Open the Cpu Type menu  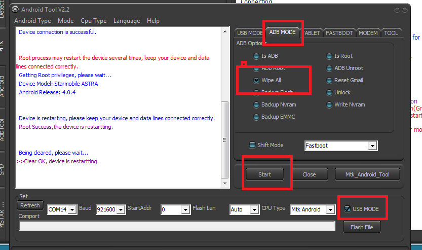[93, 21]
